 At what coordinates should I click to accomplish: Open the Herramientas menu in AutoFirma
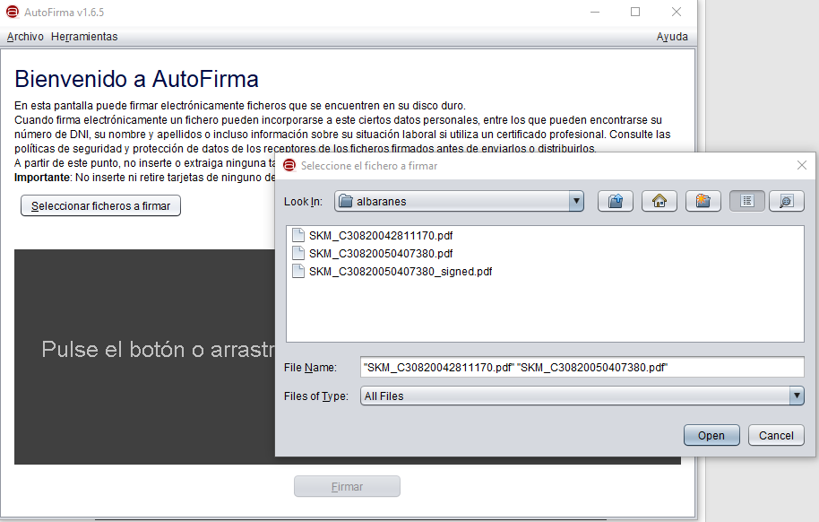point(84,37)
